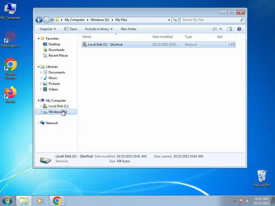Click the Action Center flag tray icon

[241, 201]
